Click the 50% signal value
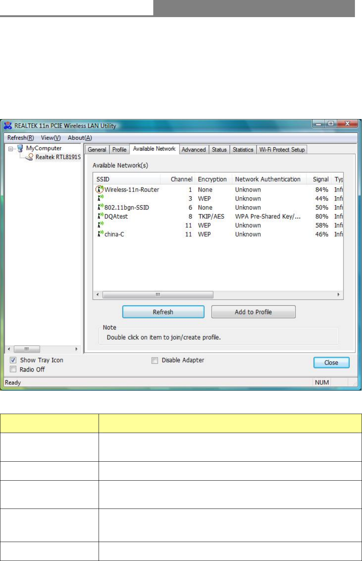 (322, 208)
